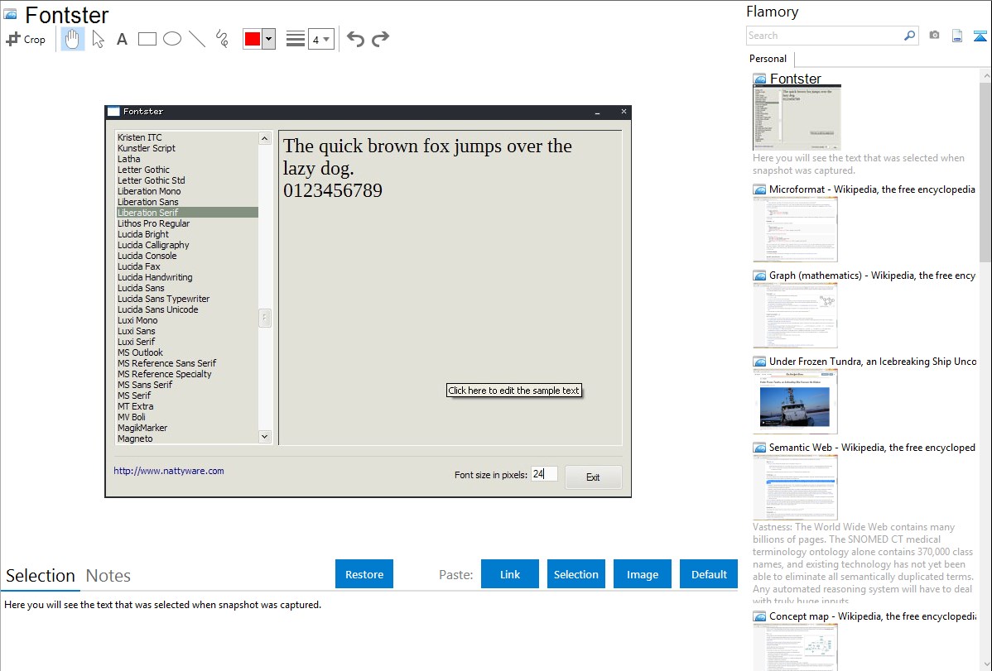Open the color picker dropdown arrow

pos(269,39)
